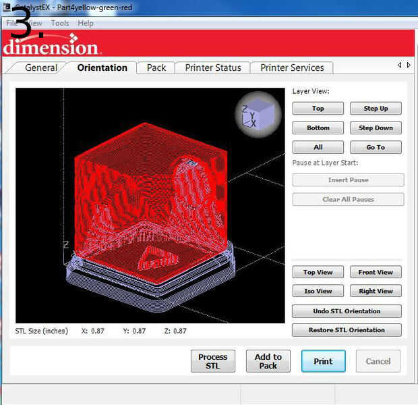The width and height of the screenshot is (418, 405).
Task: Click Undo STL Orientation
Action: point(347,311)
